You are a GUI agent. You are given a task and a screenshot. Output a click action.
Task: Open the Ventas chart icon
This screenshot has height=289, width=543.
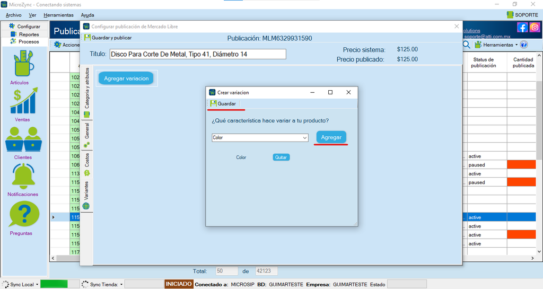click(23, 101)
